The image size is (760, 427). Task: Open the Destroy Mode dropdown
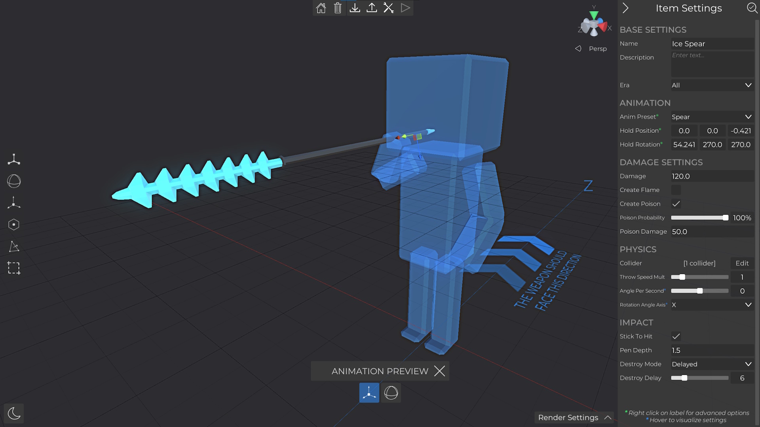(x=712, y=364)
